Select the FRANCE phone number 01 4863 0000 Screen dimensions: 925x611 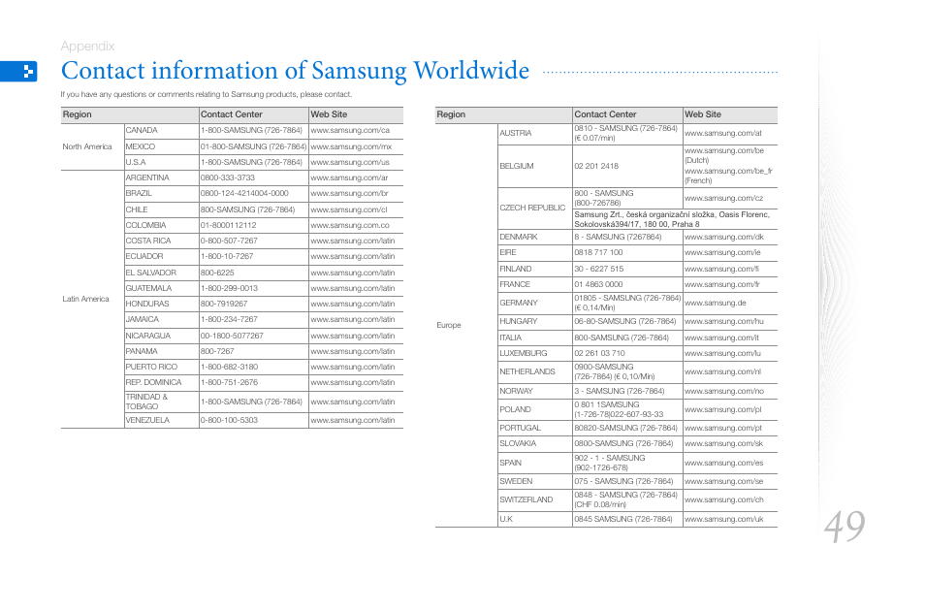(598, 284)
